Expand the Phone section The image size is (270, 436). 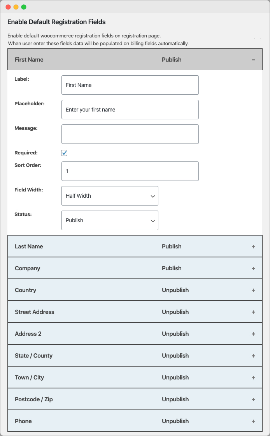253,421
